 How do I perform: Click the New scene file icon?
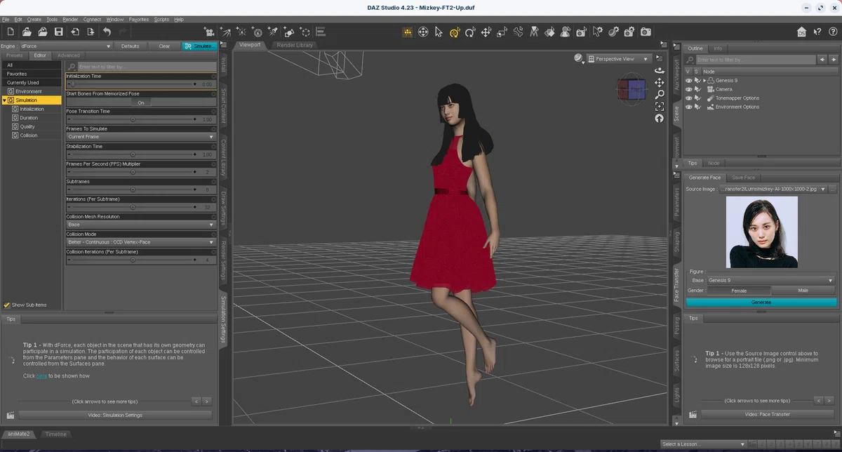click(10, 32)
